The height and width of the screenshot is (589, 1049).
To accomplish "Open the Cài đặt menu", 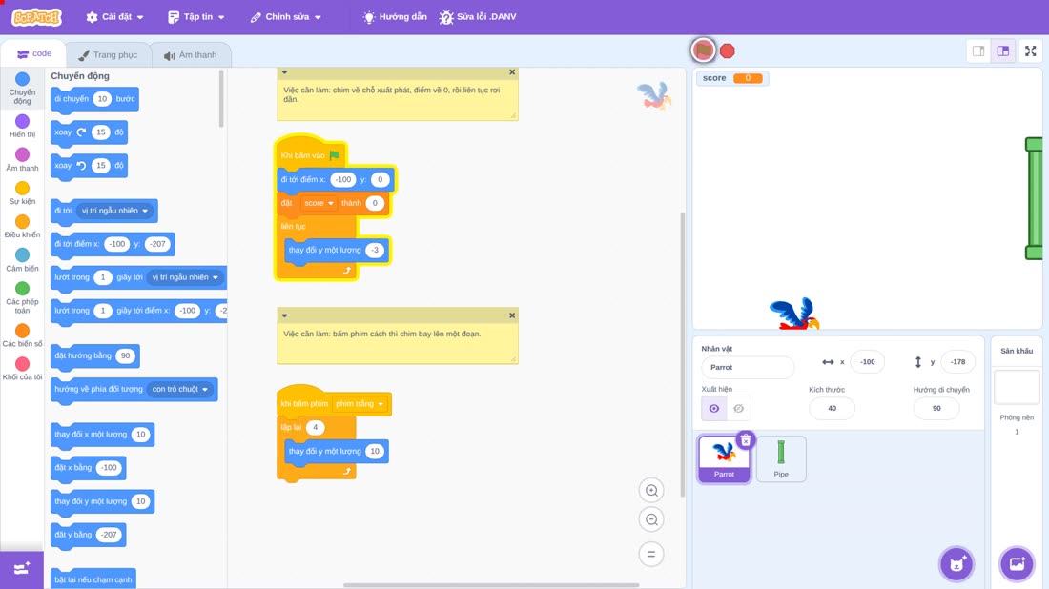I will point(115,17).
